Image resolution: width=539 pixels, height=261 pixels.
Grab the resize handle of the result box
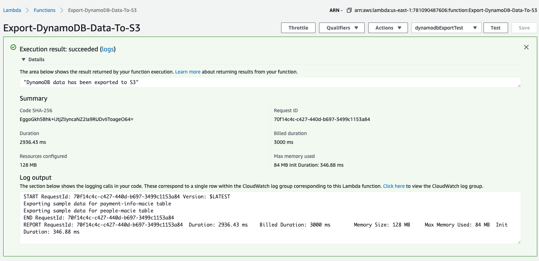click(519, 85)
